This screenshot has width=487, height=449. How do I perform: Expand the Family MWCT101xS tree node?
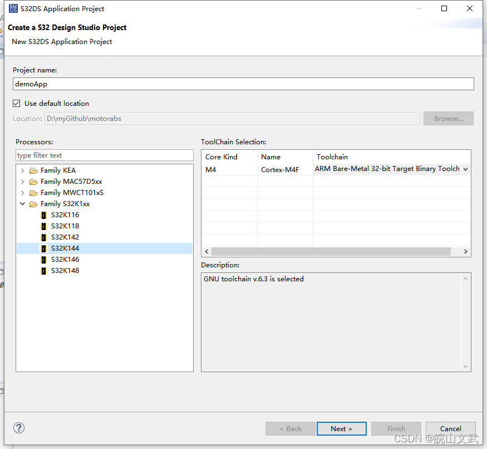pos(22,193)
